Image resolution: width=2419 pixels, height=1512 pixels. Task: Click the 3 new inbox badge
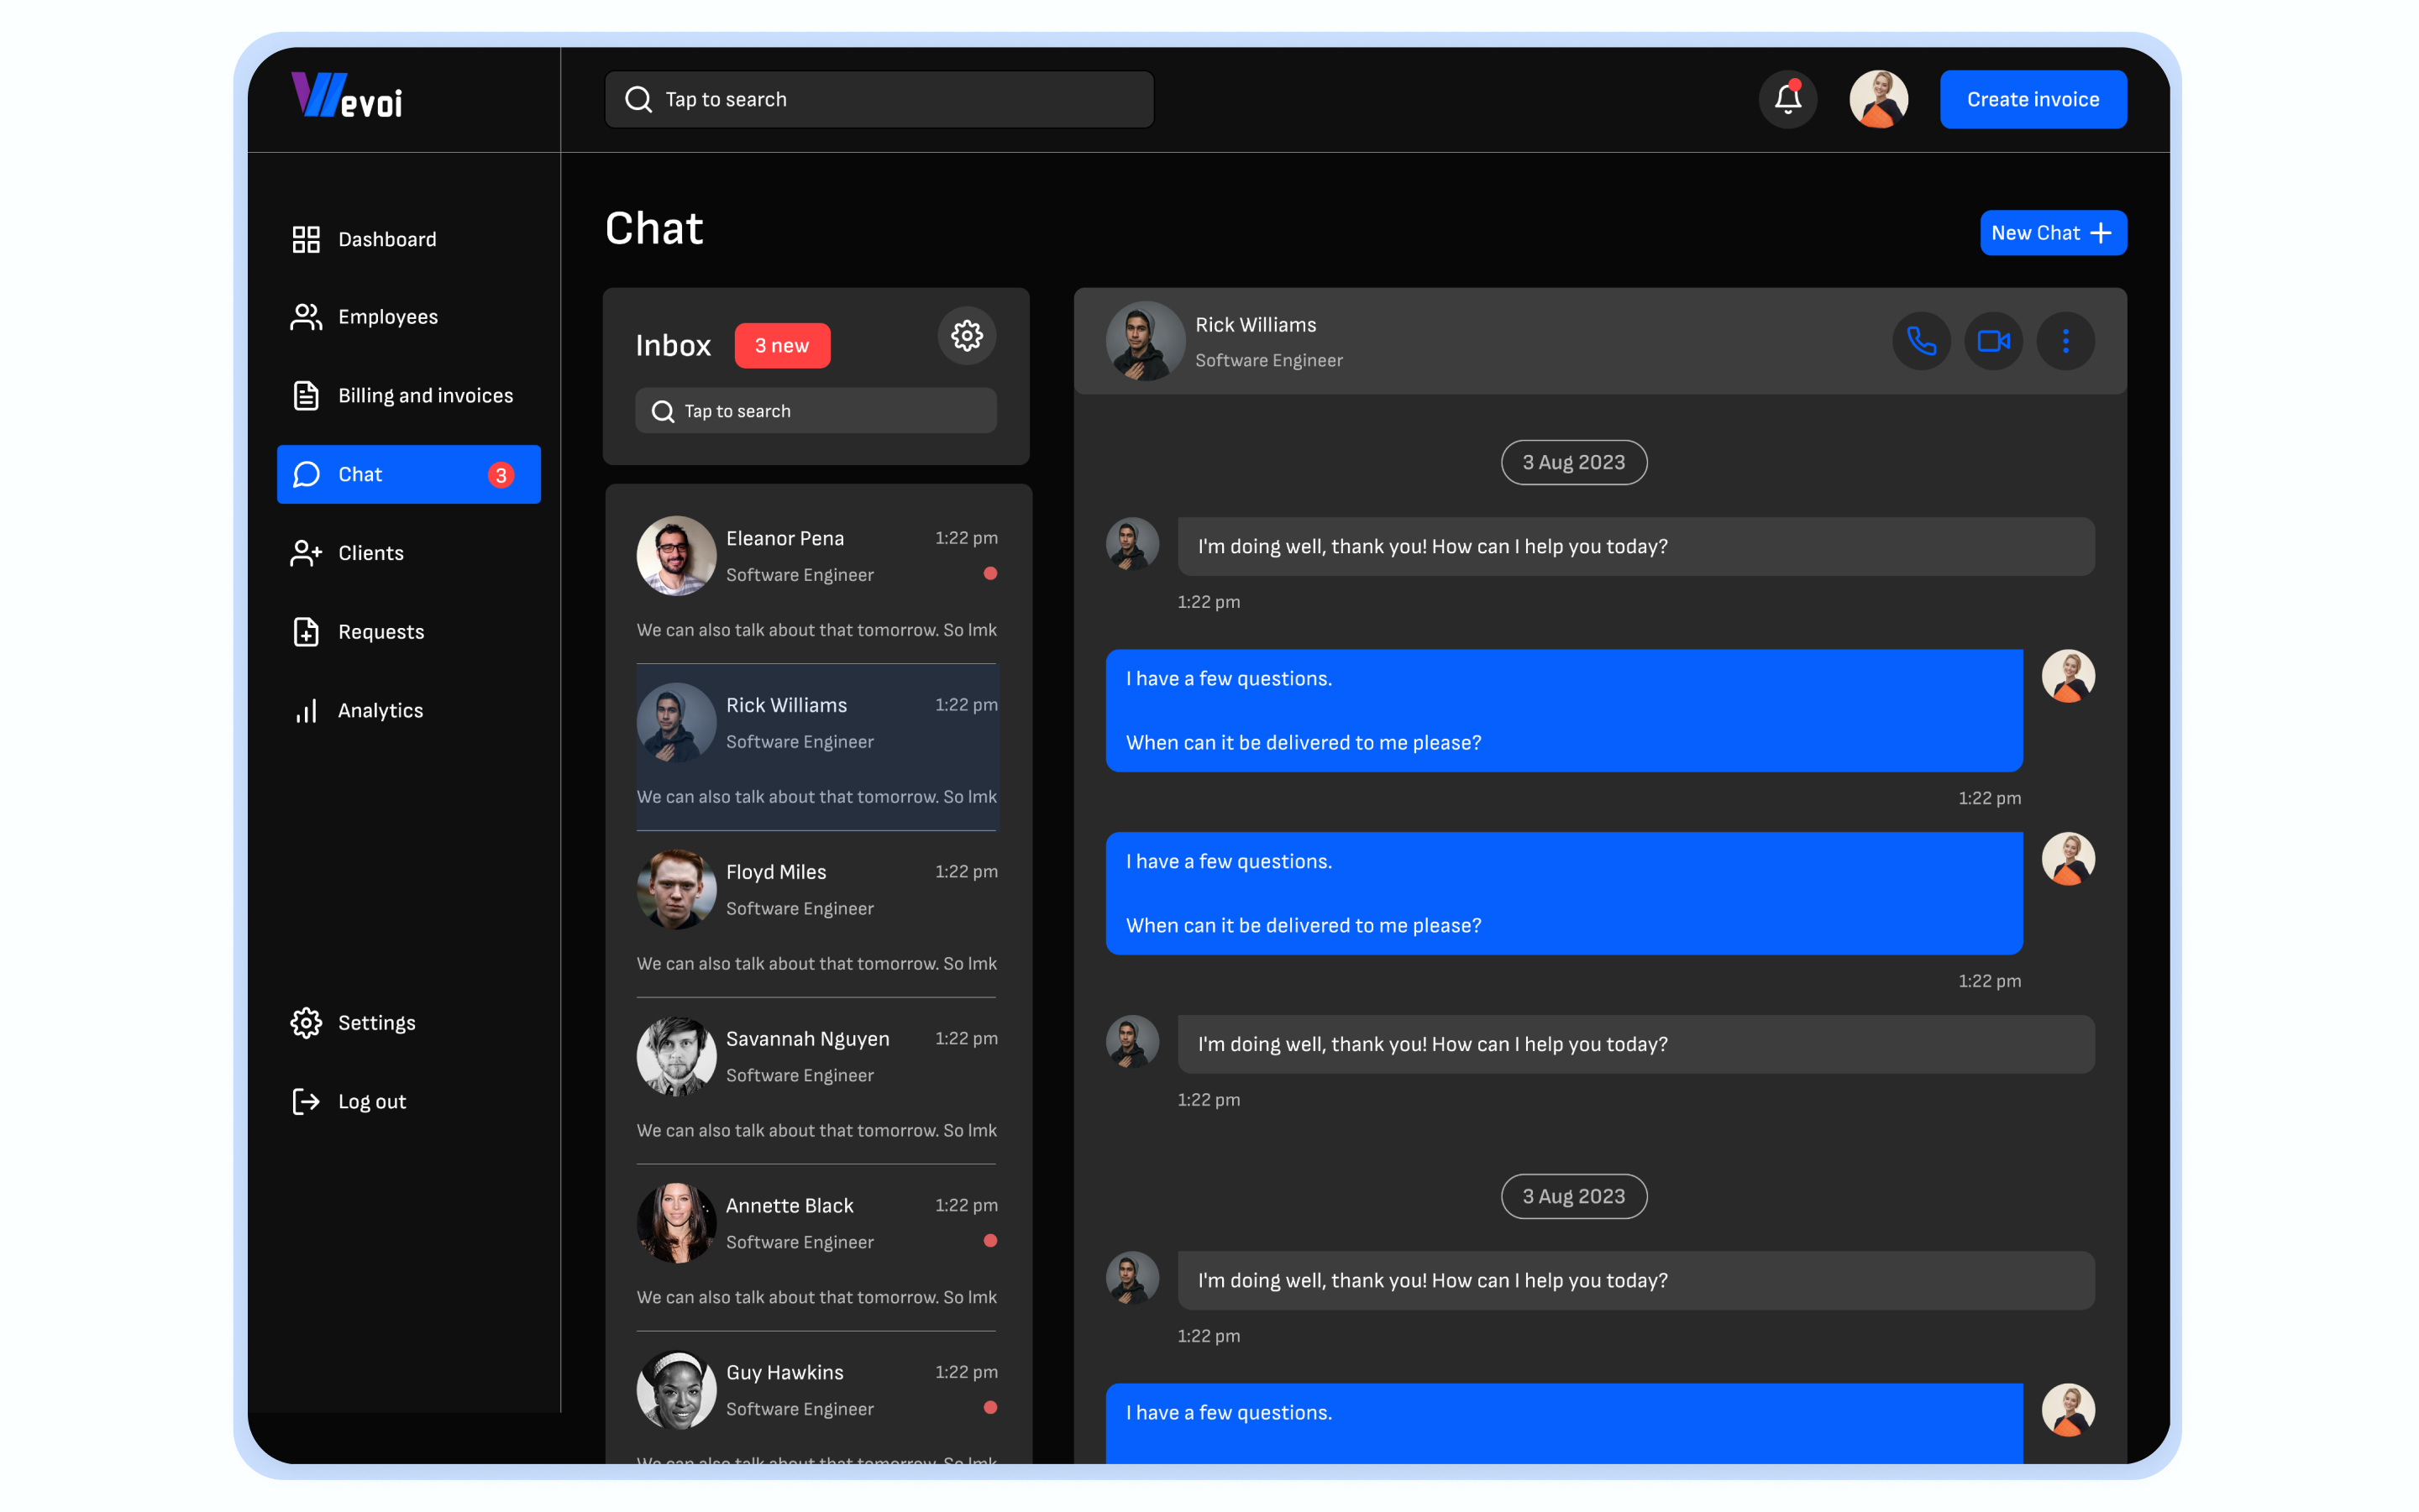(781, 345)
